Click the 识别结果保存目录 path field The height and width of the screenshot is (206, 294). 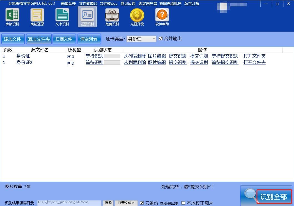(x=69, y=203)
